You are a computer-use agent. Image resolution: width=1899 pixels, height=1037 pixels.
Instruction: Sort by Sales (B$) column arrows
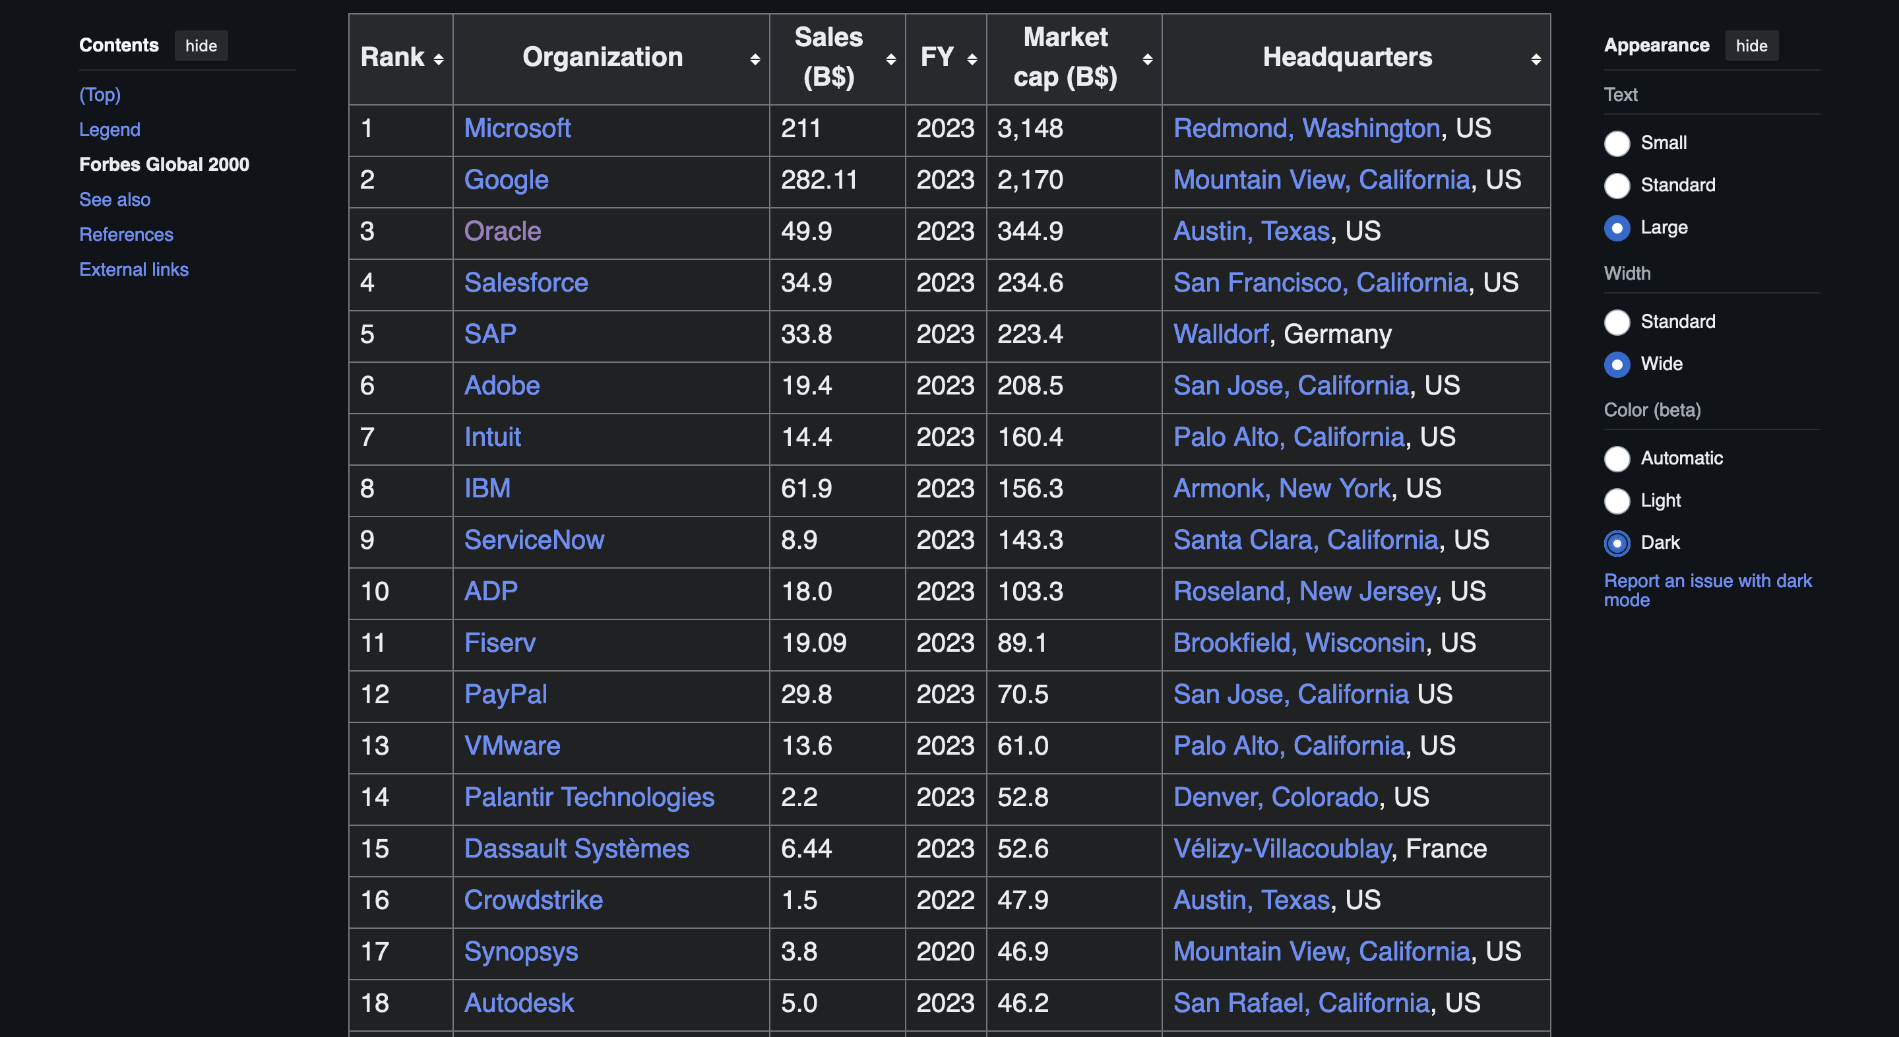tap(890, 59)
